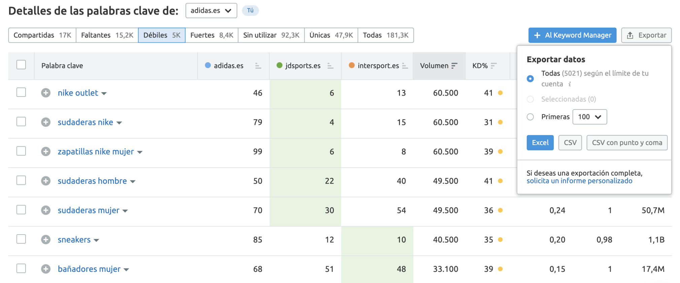Check the box for zapatillas nike mujer

pos(21,151)
